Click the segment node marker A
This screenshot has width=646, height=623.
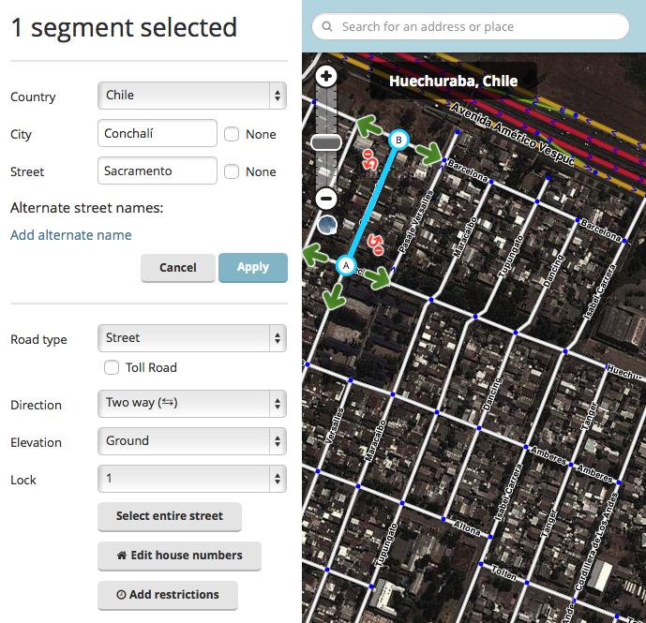click(346, 266)
